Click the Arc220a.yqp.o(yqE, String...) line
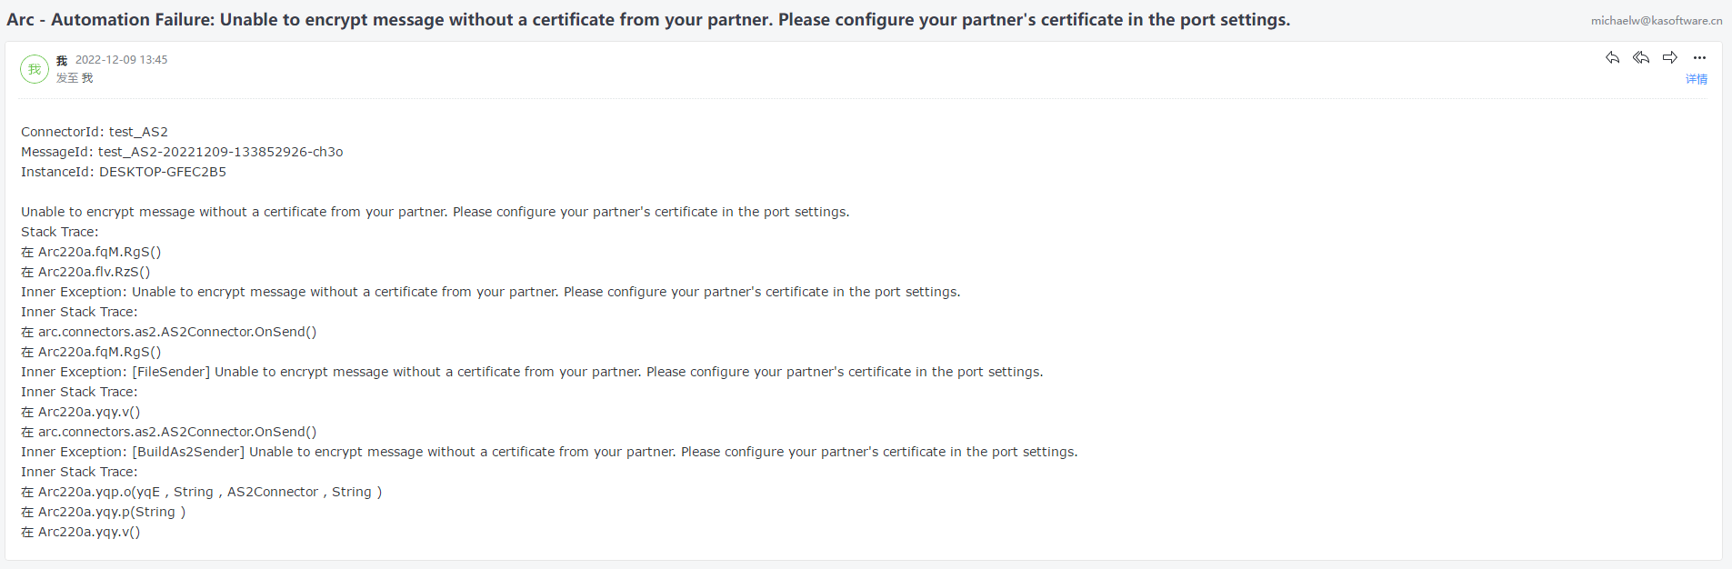The image size is (1732, 569). tap(202, 492)
